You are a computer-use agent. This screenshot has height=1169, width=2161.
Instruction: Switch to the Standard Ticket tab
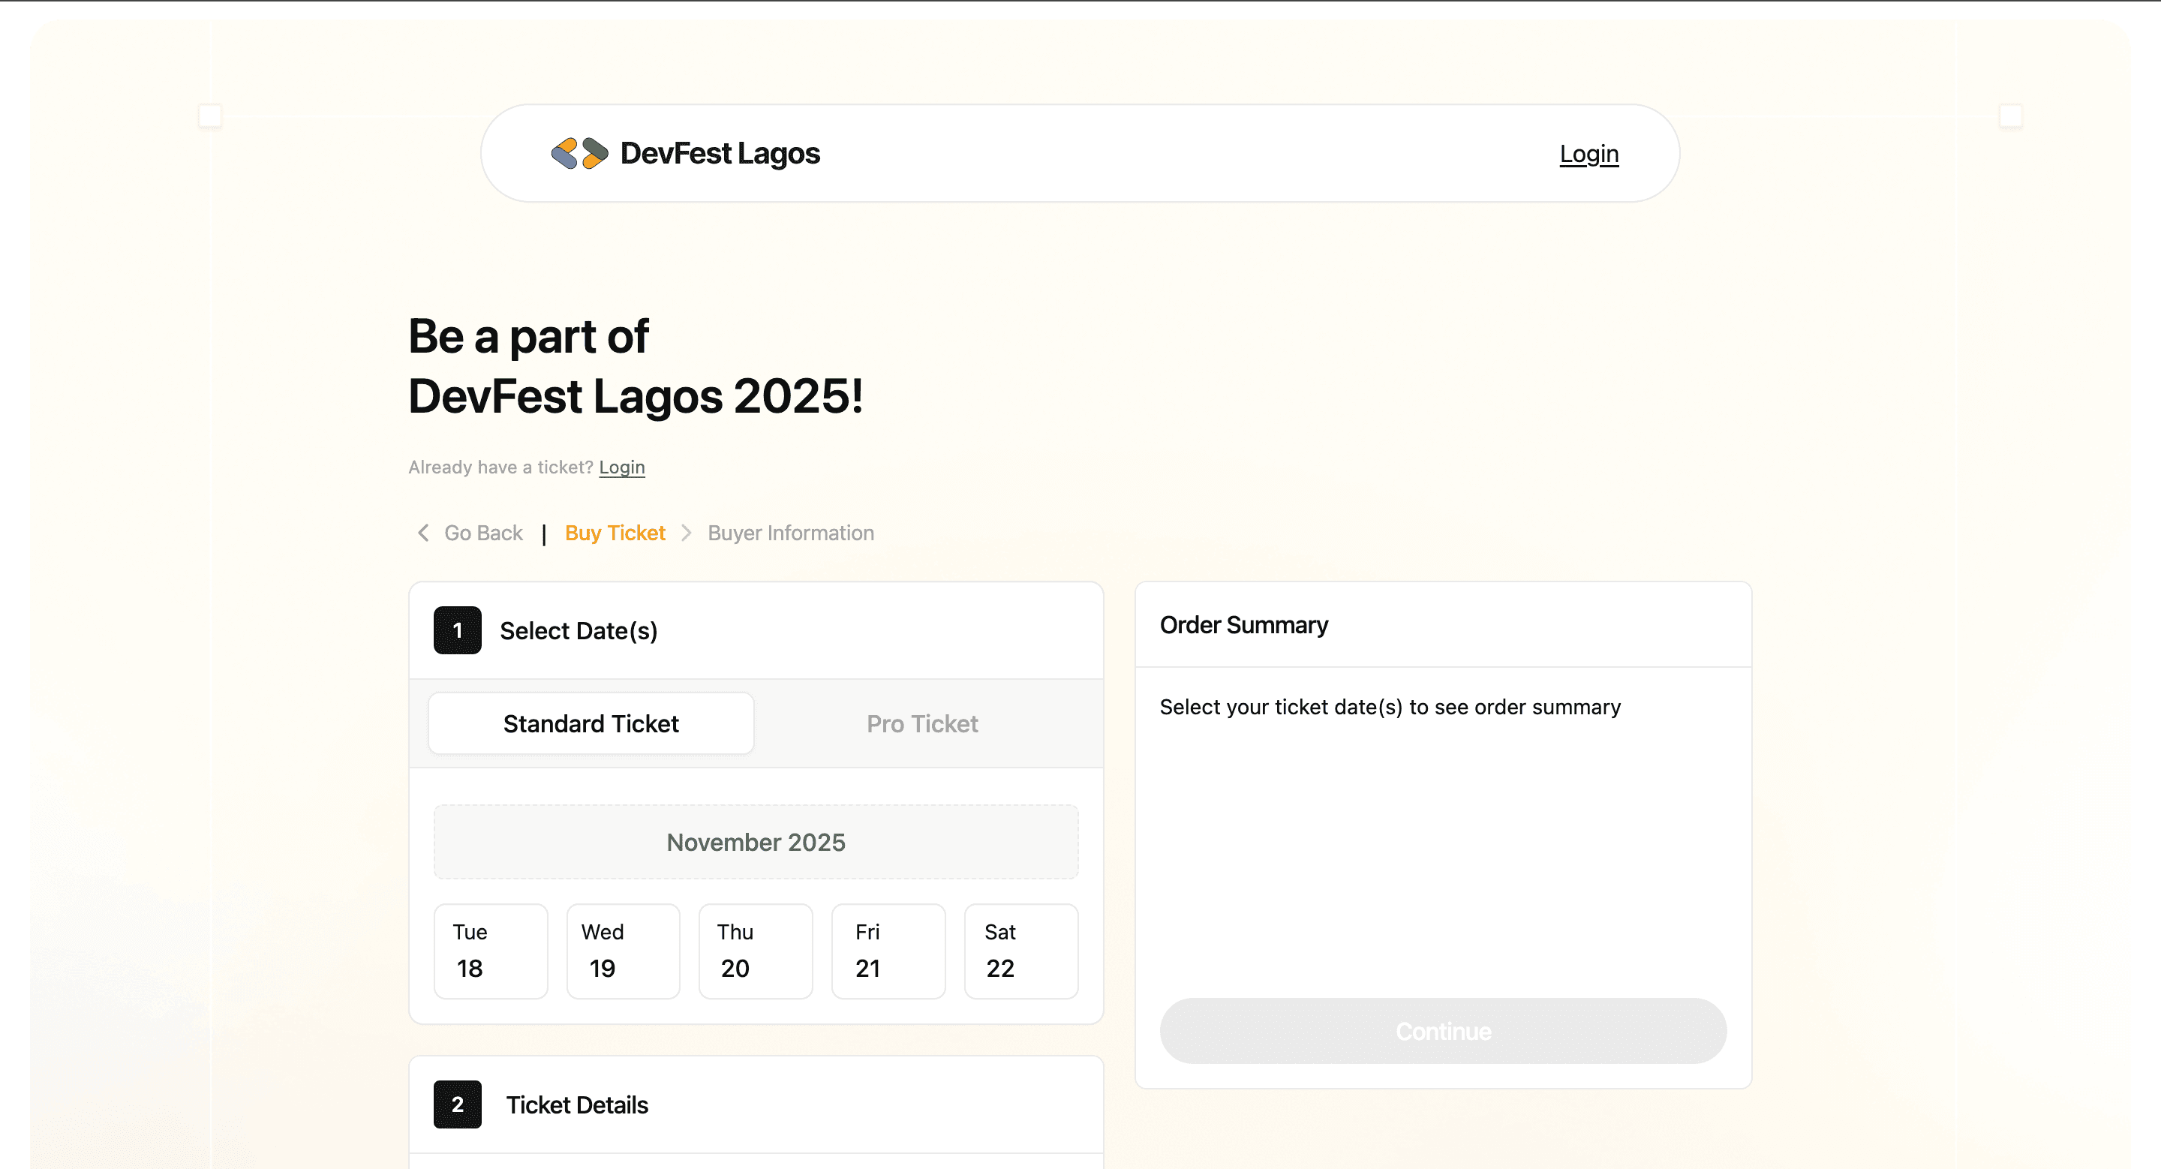pos(591,724)
